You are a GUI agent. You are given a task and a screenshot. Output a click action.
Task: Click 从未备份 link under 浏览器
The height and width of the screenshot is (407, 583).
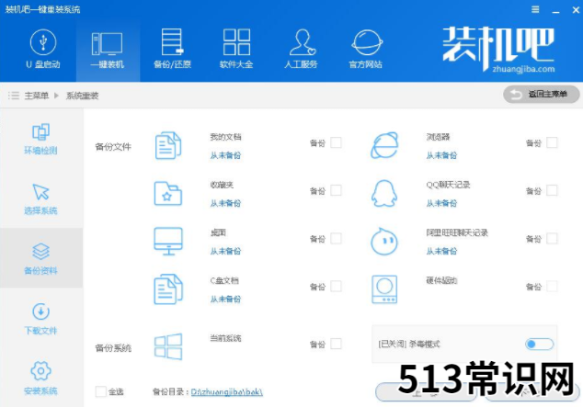point(441,155)
